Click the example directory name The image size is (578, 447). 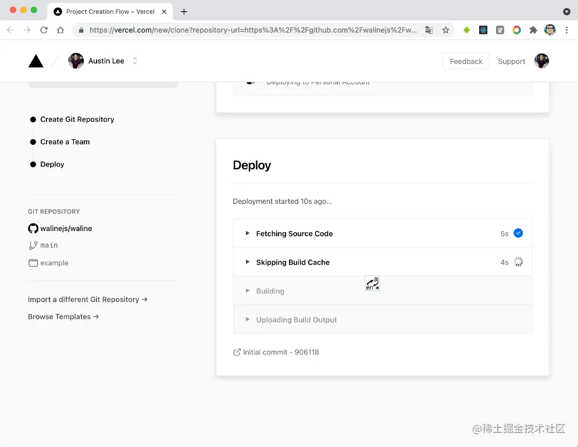54,263
